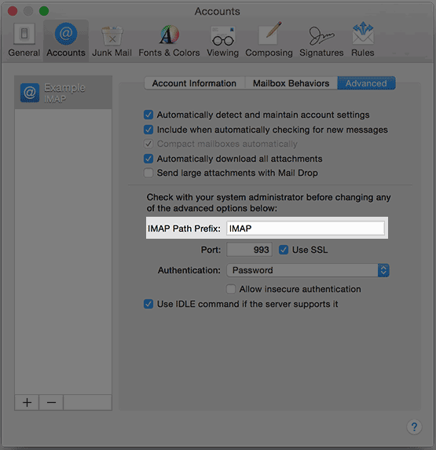Close the Accounts window
Screen dimensions: 436x450
pos(13,11)
